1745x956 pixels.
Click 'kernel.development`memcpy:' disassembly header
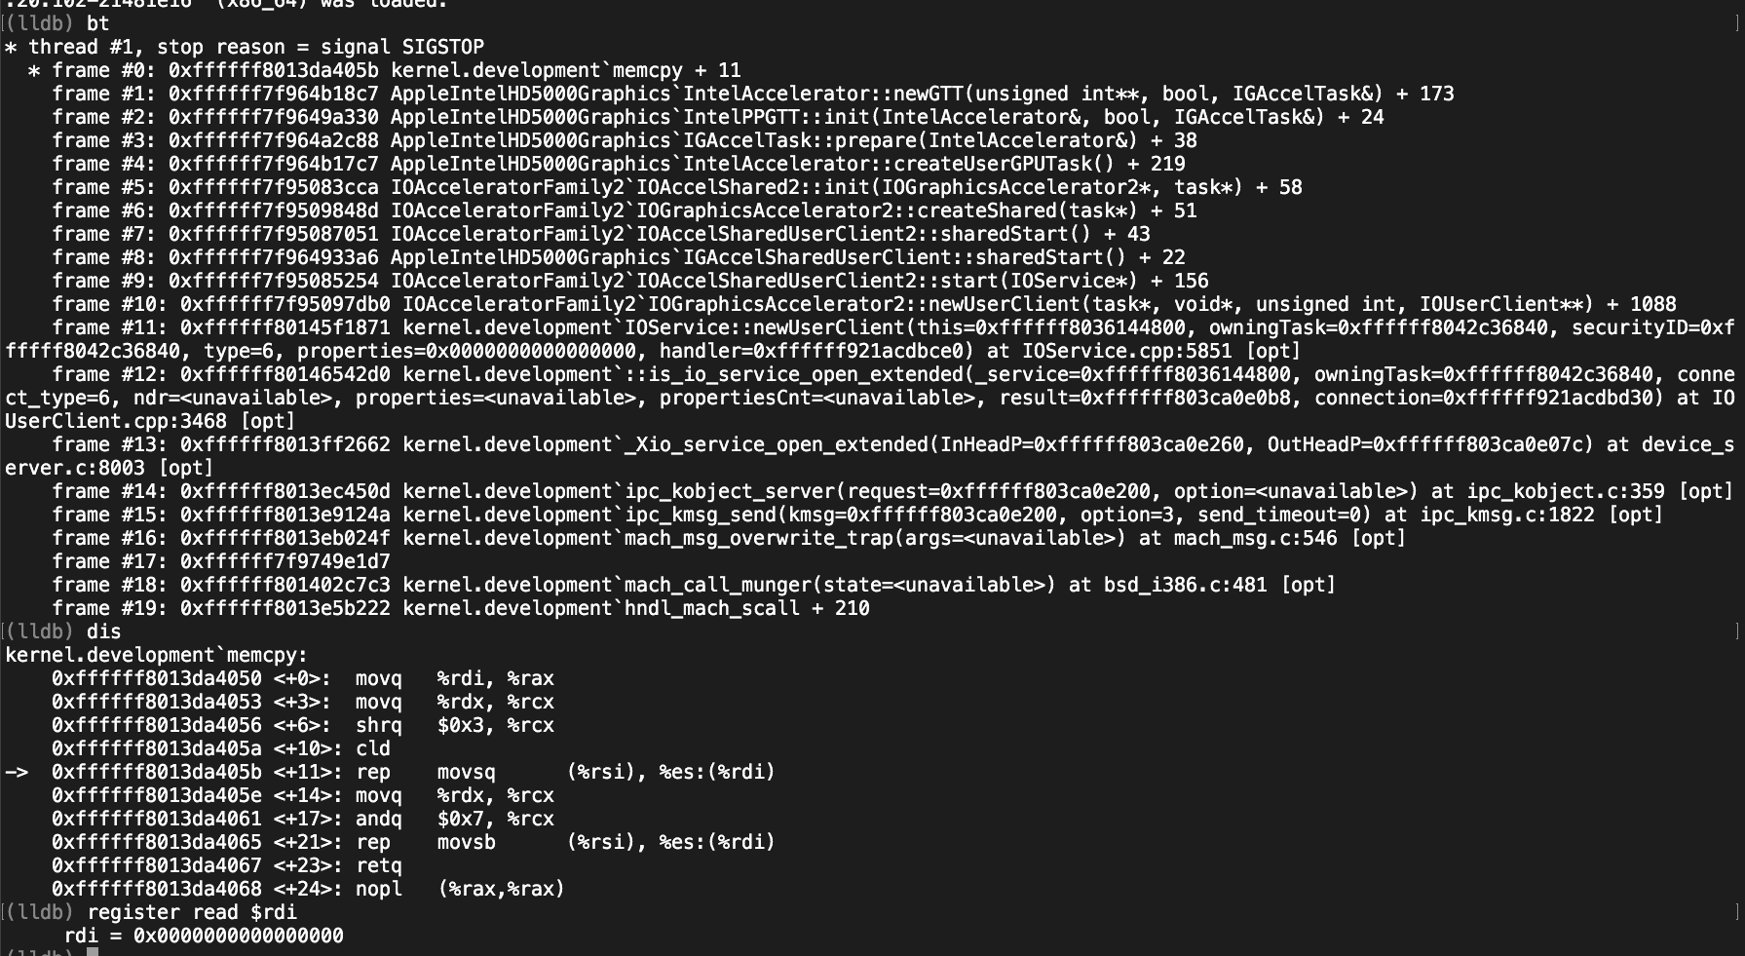157,655
